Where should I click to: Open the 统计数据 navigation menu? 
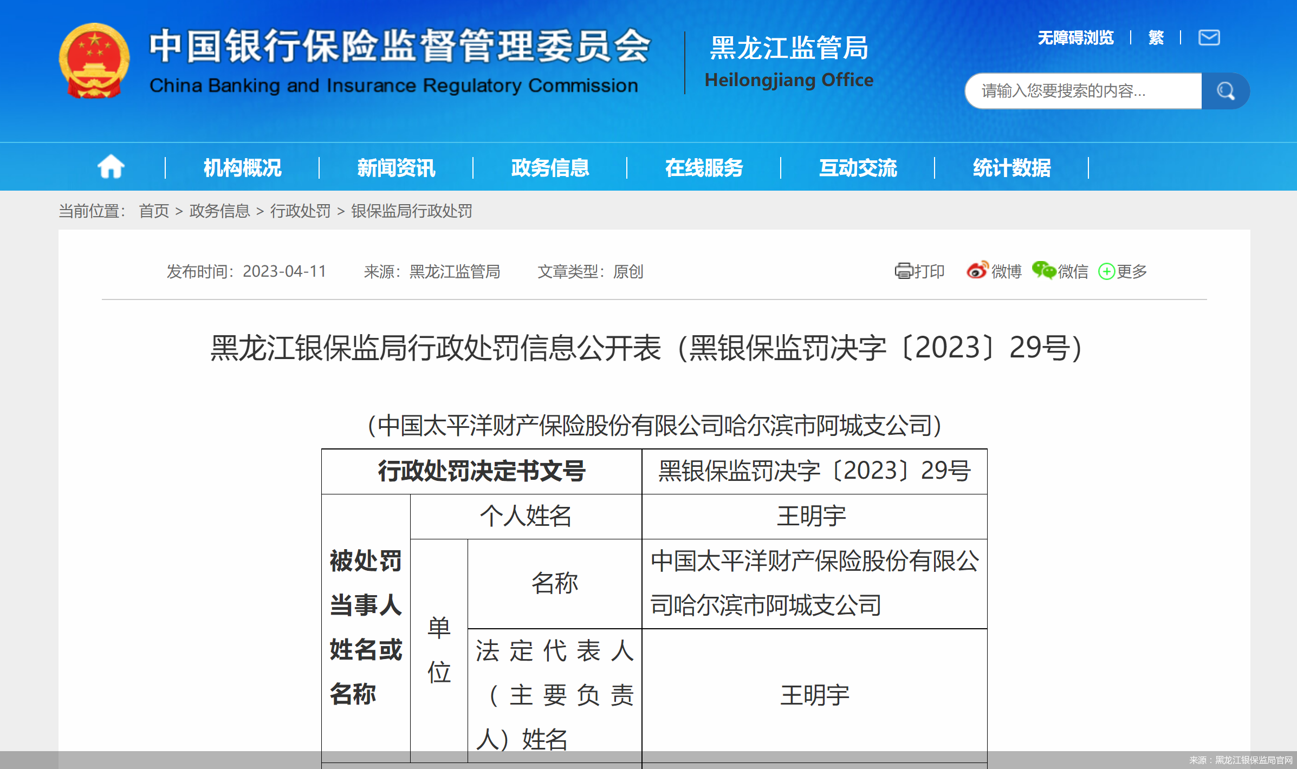pos(1011,168)
